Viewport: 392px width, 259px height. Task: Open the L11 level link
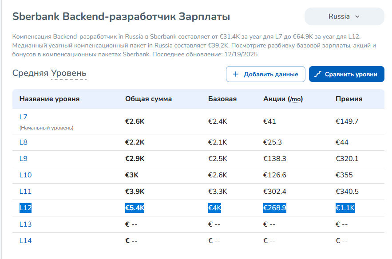25,192
